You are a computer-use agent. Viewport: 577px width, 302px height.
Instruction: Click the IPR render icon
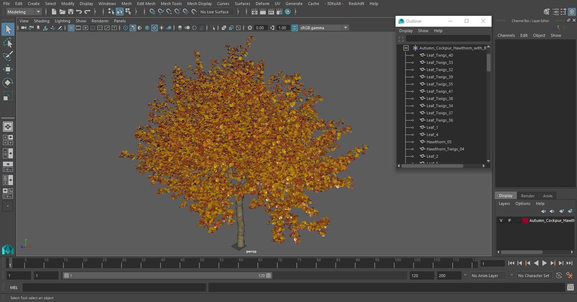coord(271,12)
